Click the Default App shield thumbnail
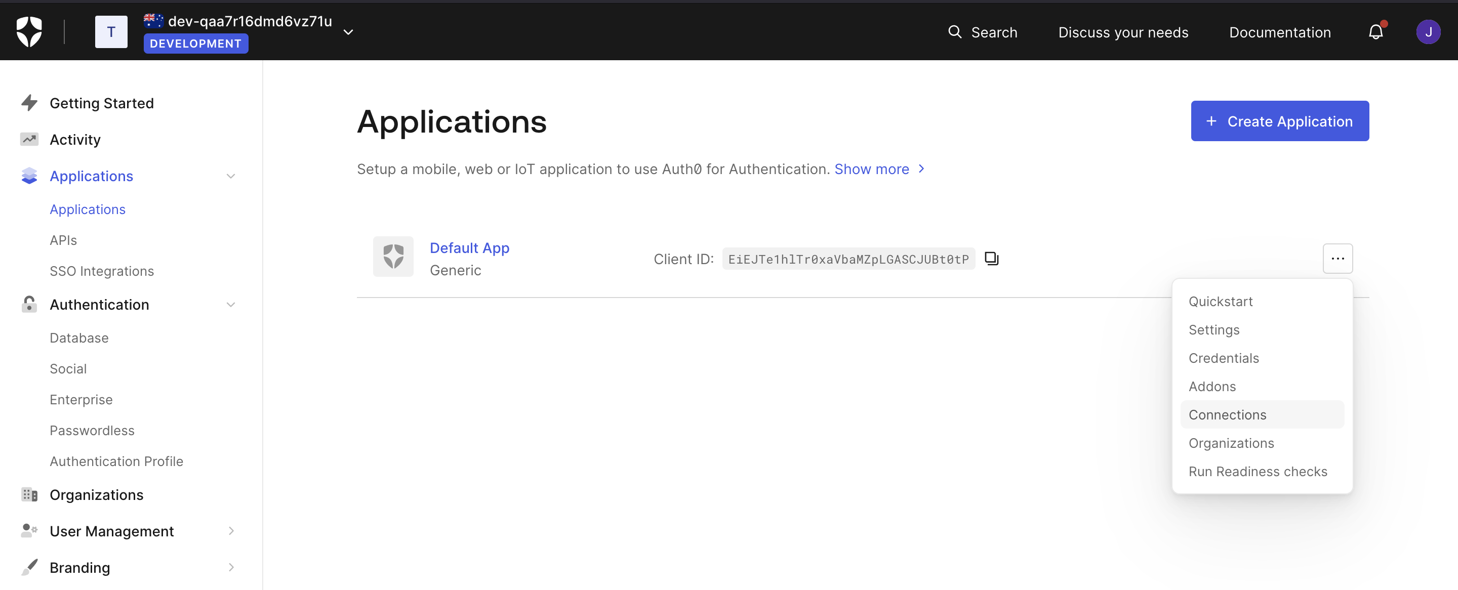 pos(393,256)
